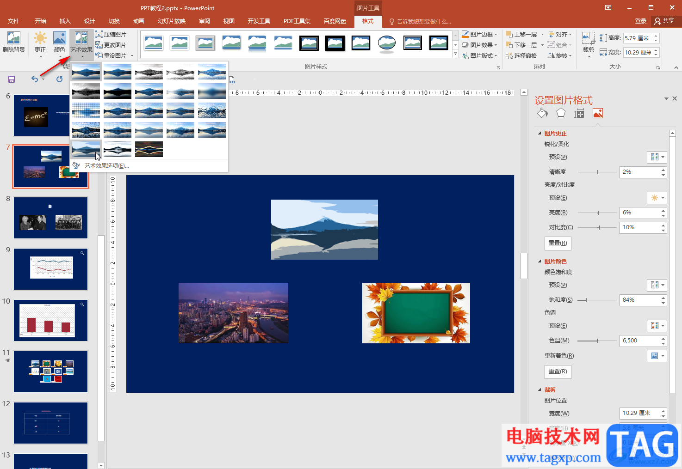Click 下移一层 send backward
This screenshot has width=682, height=469.
click(x=522, y=45)
